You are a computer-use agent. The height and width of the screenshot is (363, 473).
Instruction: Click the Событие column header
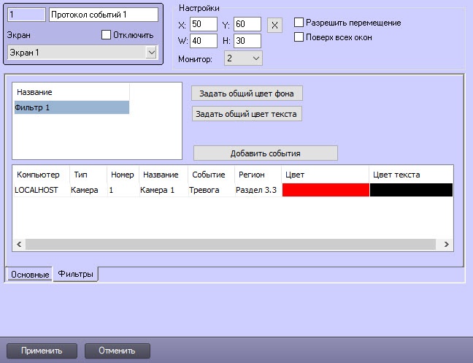point(208,175)
